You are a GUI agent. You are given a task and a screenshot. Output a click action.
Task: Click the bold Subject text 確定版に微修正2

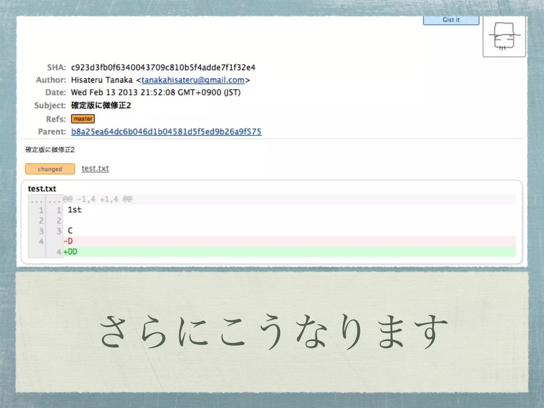(x=101, y=105)
